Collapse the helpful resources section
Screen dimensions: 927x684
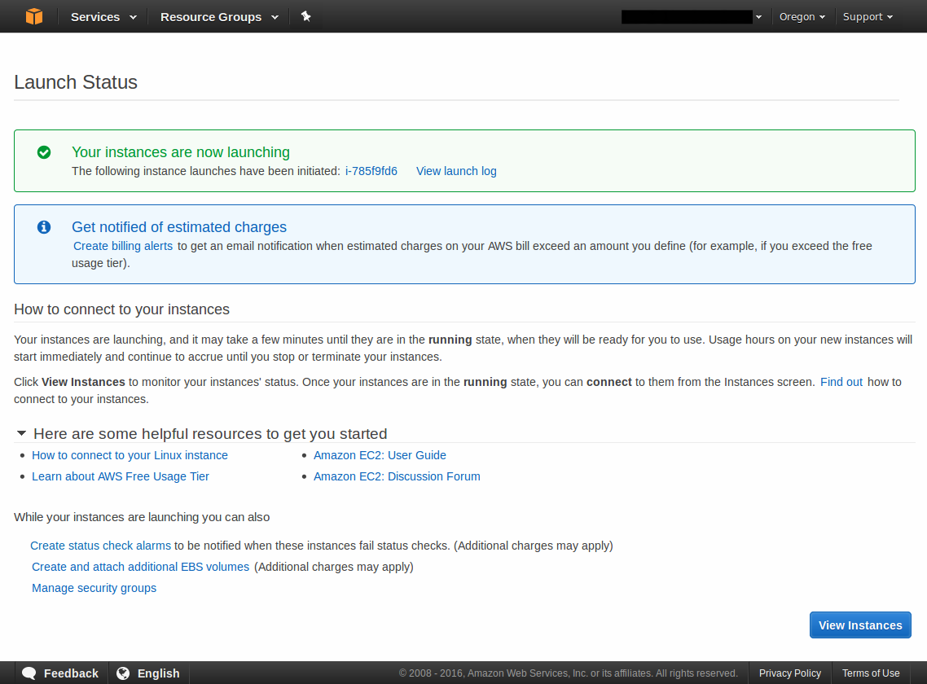click(21, 434)
